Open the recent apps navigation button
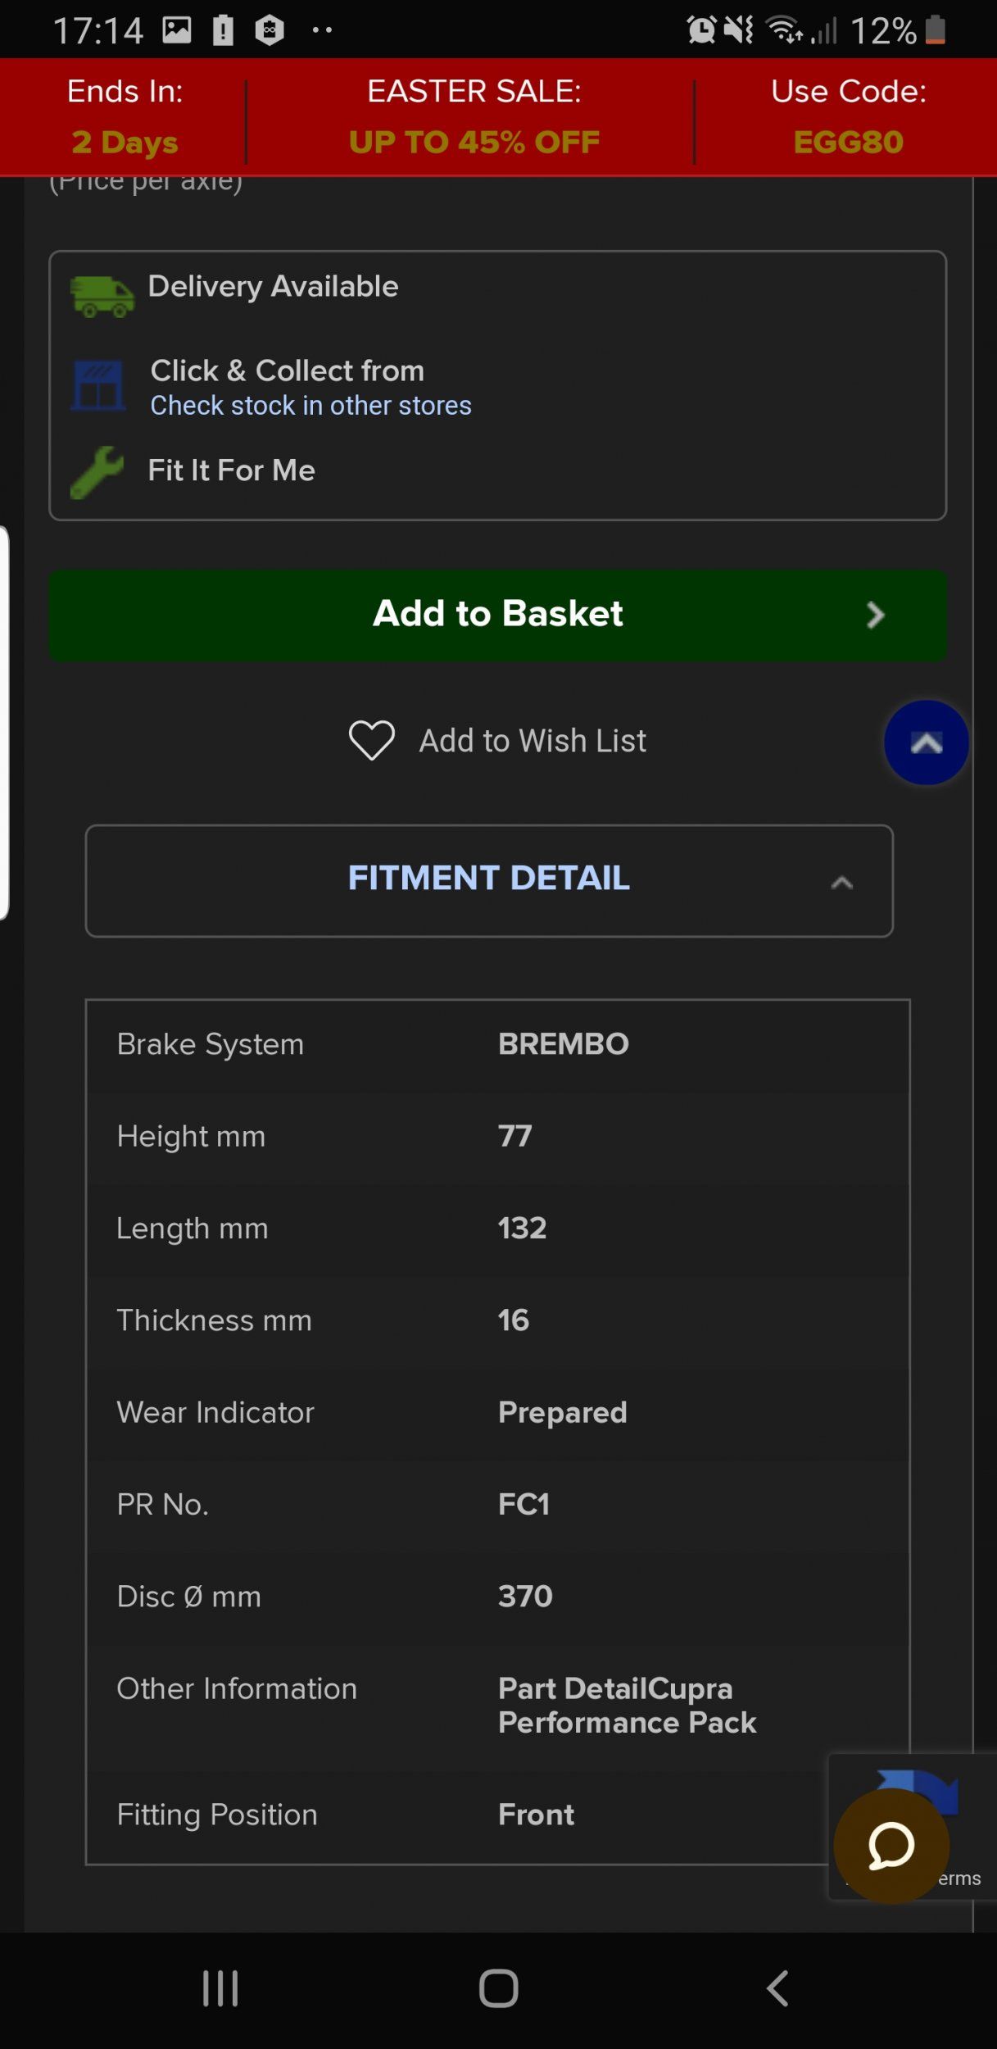The height and width of the screenshot is (2049, 997). [220, 1988]
